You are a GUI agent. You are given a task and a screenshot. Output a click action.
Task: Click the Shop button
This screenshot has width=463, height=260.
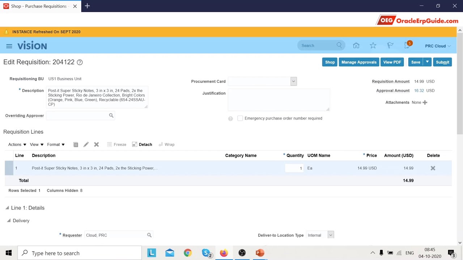[330, 62]
